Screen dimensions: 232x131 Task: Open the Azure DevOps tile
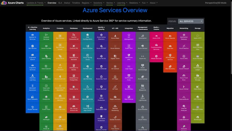point(88,47)
